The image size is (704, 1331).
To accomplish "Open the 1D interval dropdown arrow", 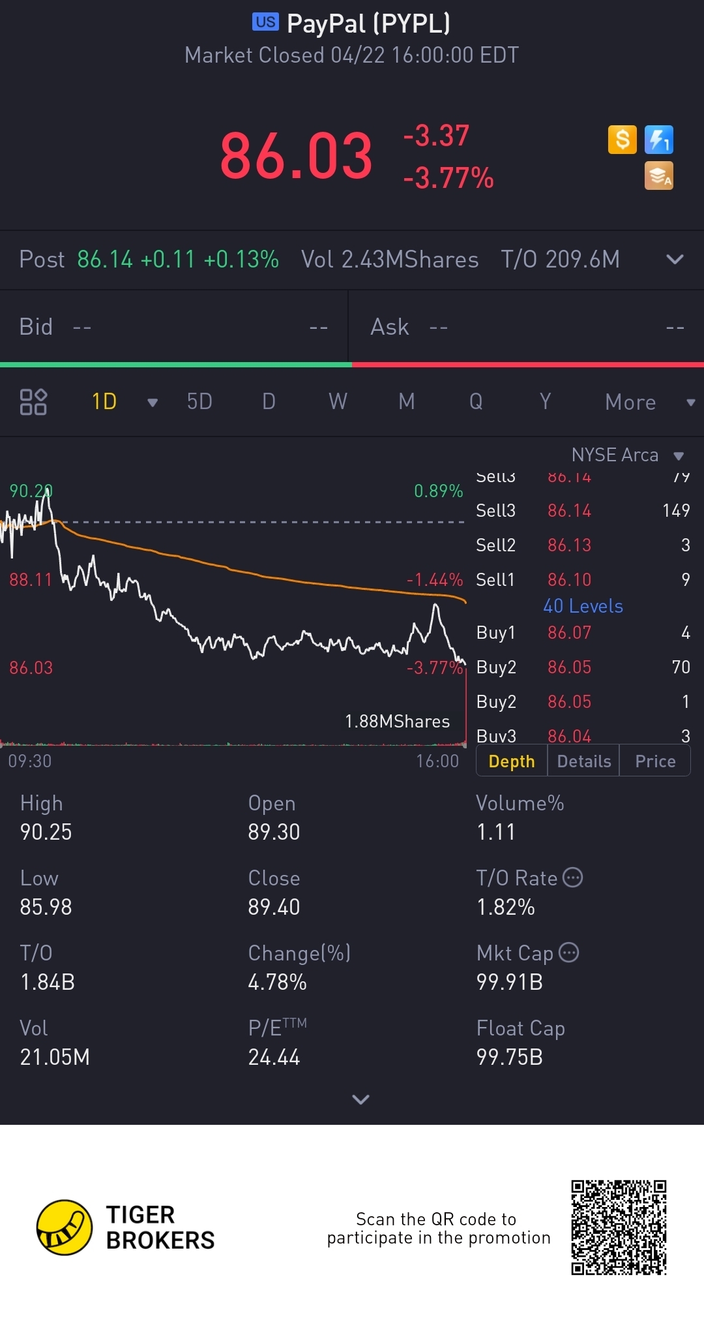I will [x=153, y=403].
